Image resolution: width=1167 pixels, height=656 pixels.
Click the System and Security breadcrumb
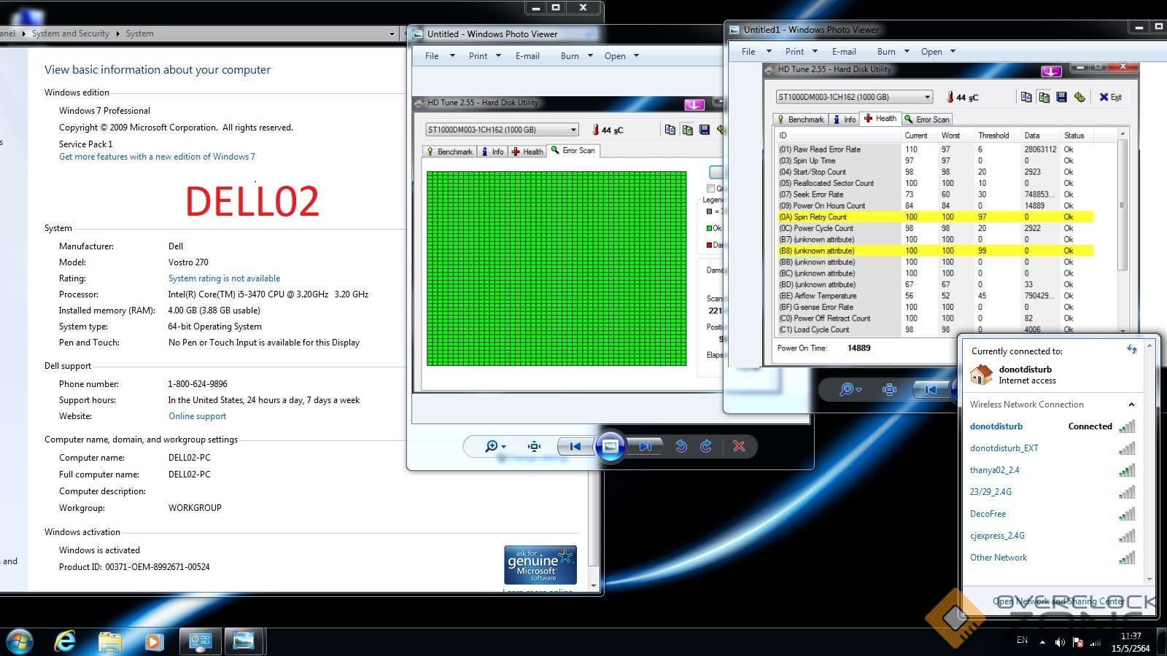[x=71, y=34]
